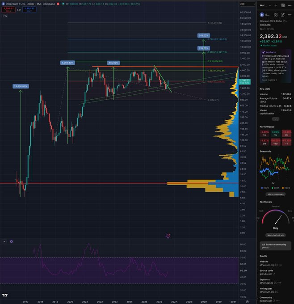The height and width of the screenshot is (304, 294).
Task: Open the symbol grid layout icon in details panel
Action: [276, 15]
